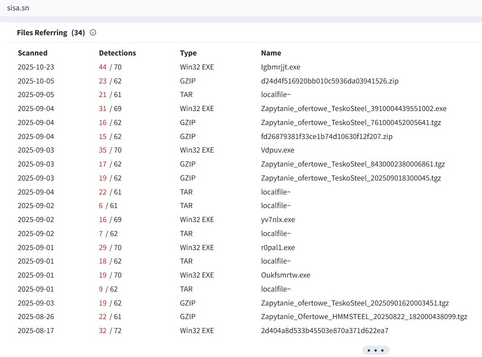Select localfile~ with 6 / 61 detections
The width and height of the screenshot is (482, 357).
[276, 205]
